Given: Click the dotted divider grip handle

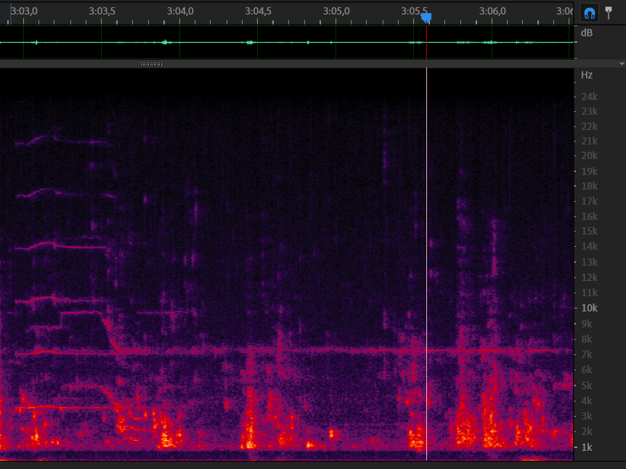Looking at the screenshot, I should point(151,64).
